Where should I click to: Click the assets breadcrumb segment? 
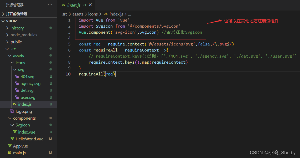(x=78, y=14)
